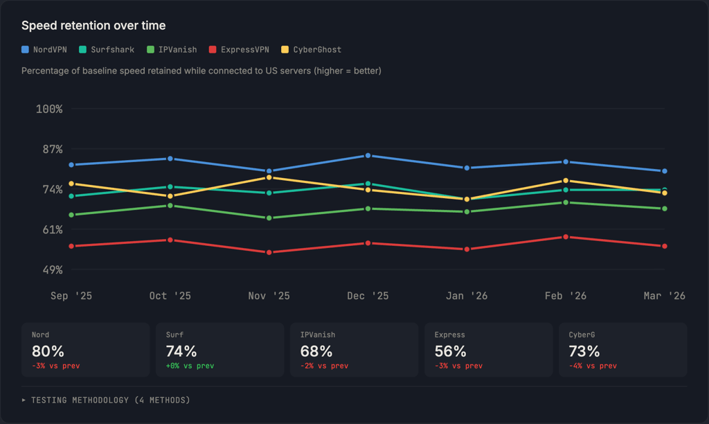Select IPVanish green point for Jan '26
The width and height of the screenshot is (709, 424).
pos(467,212)
